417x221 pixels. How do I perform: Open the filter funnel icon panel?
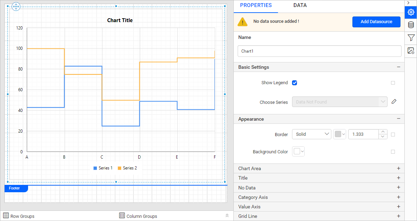pyautogui.click(x=411, y=38)
